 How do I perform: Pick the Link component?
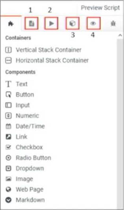point(16,137)
